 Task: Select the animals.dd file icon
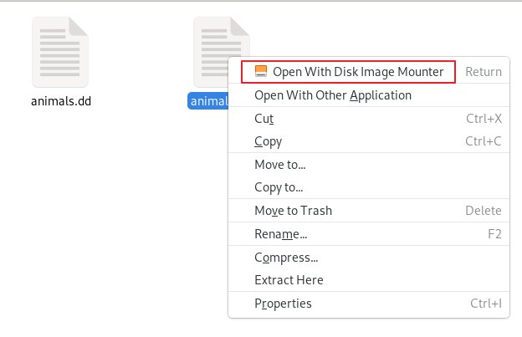pyautogui.click(x=60, y=52)
